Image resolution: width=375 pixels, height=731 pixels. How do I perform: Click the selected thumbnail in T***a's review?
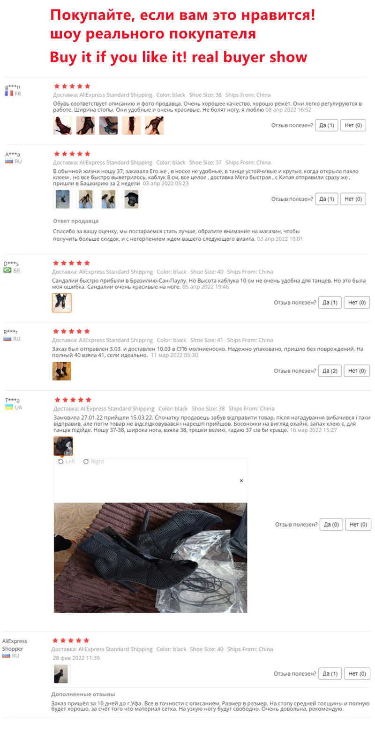pyautogui.click(x=63, y=446)
